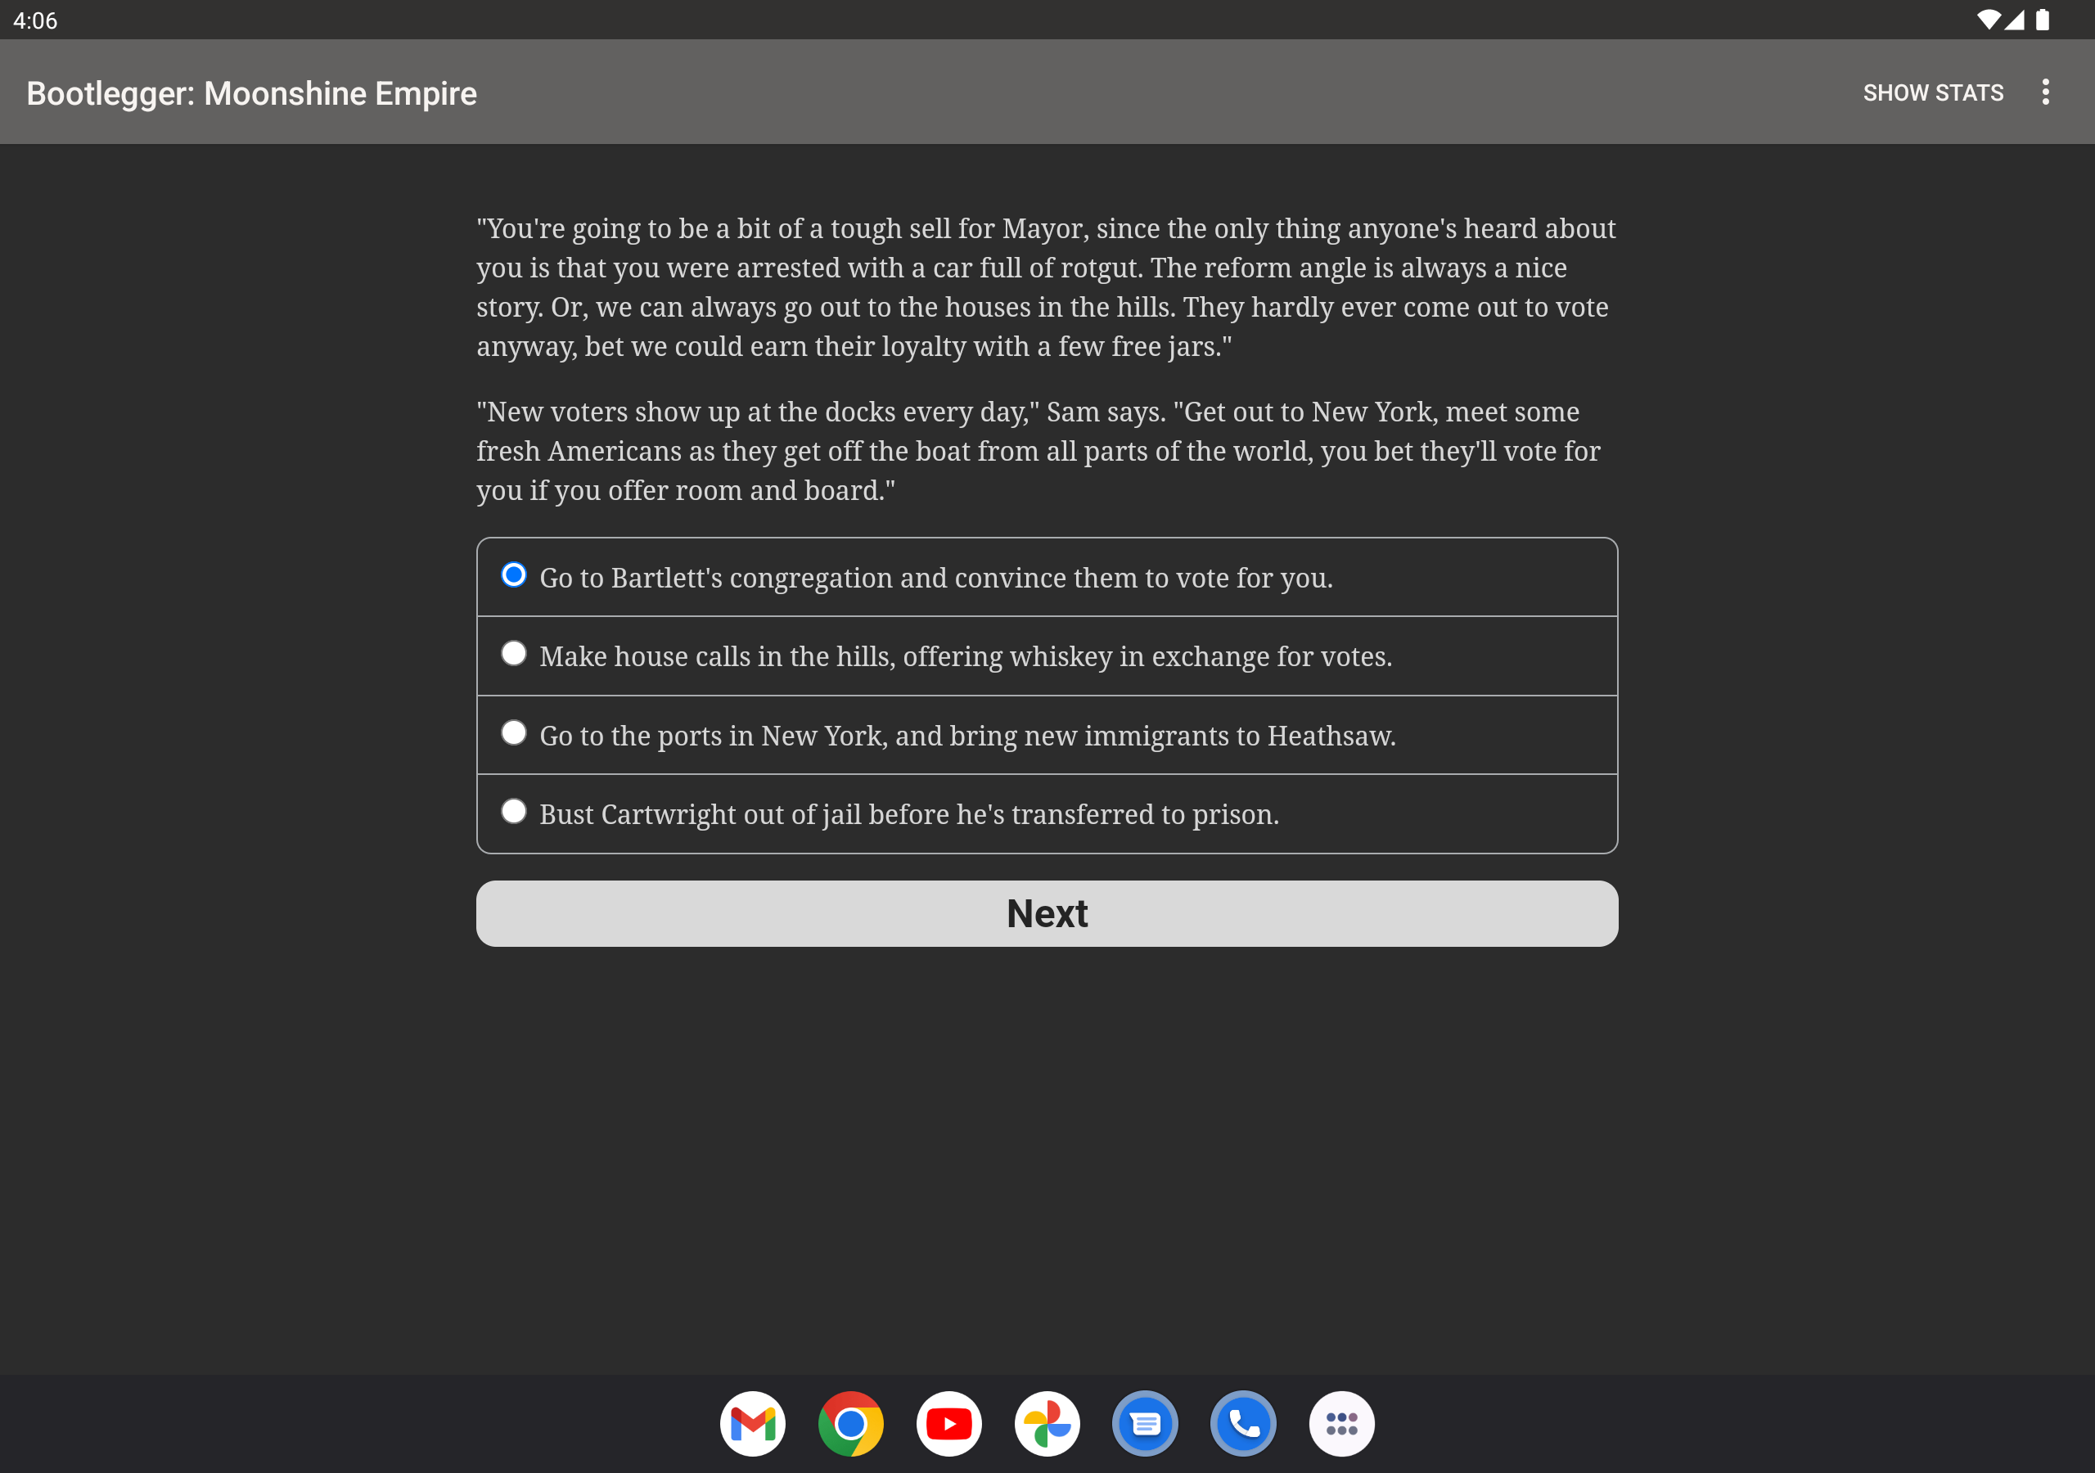The width and height of the screenshot is (2095, 1473).
Task: Open Google Photos from the dock
Action: click(1047, 1423)
